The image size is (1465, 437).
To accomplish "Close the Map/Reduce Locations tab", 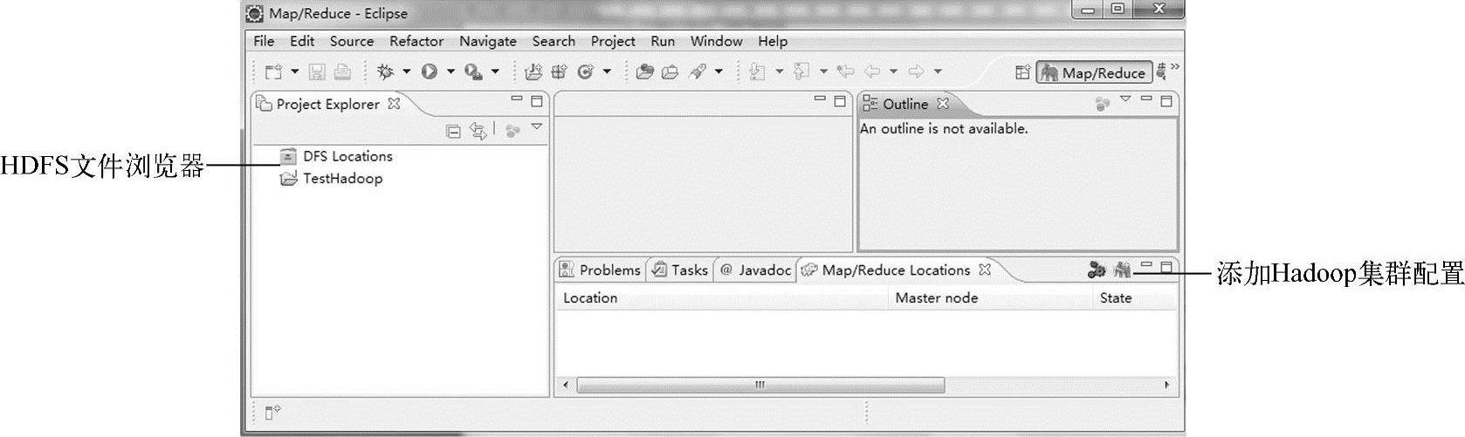I will coord(985,270).
